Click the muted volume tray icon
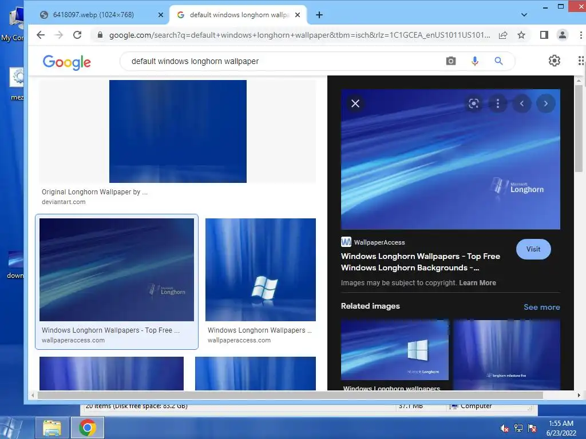 click(x=505, y=428)
